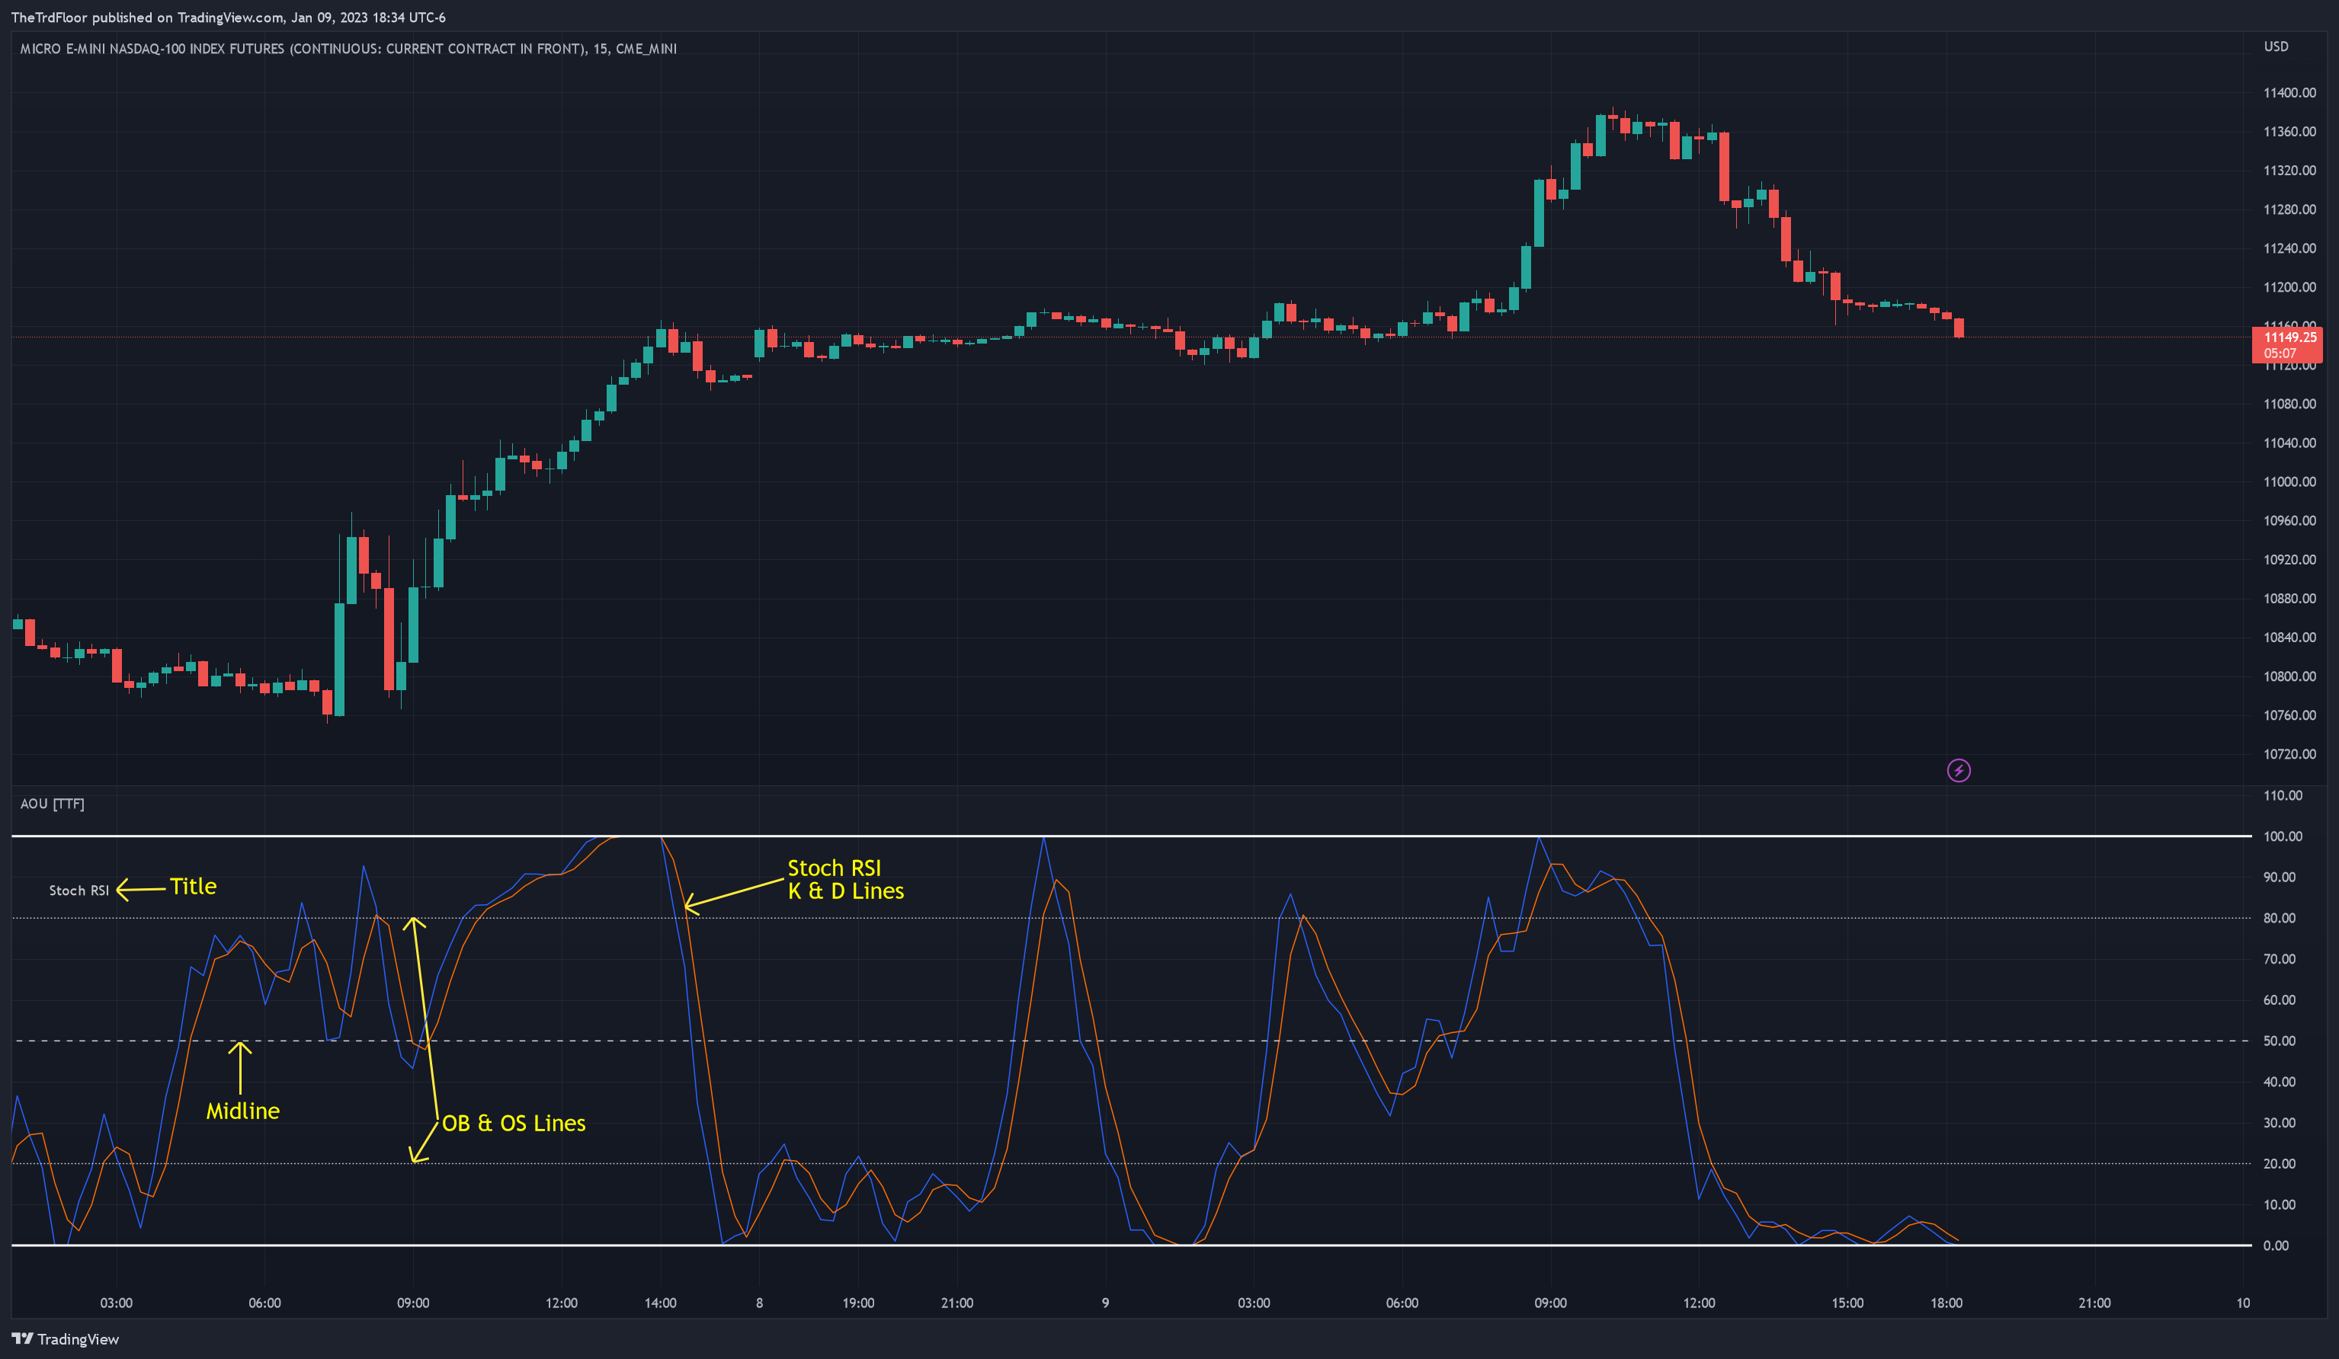Click the 18:00 time axis label
This screenshot has height=1359, width=2339.
tap(1946, 1303)
